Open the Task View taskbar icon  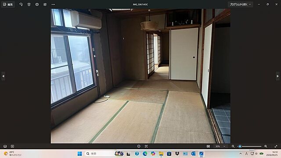pyautogui.click(x=128, y=154)
